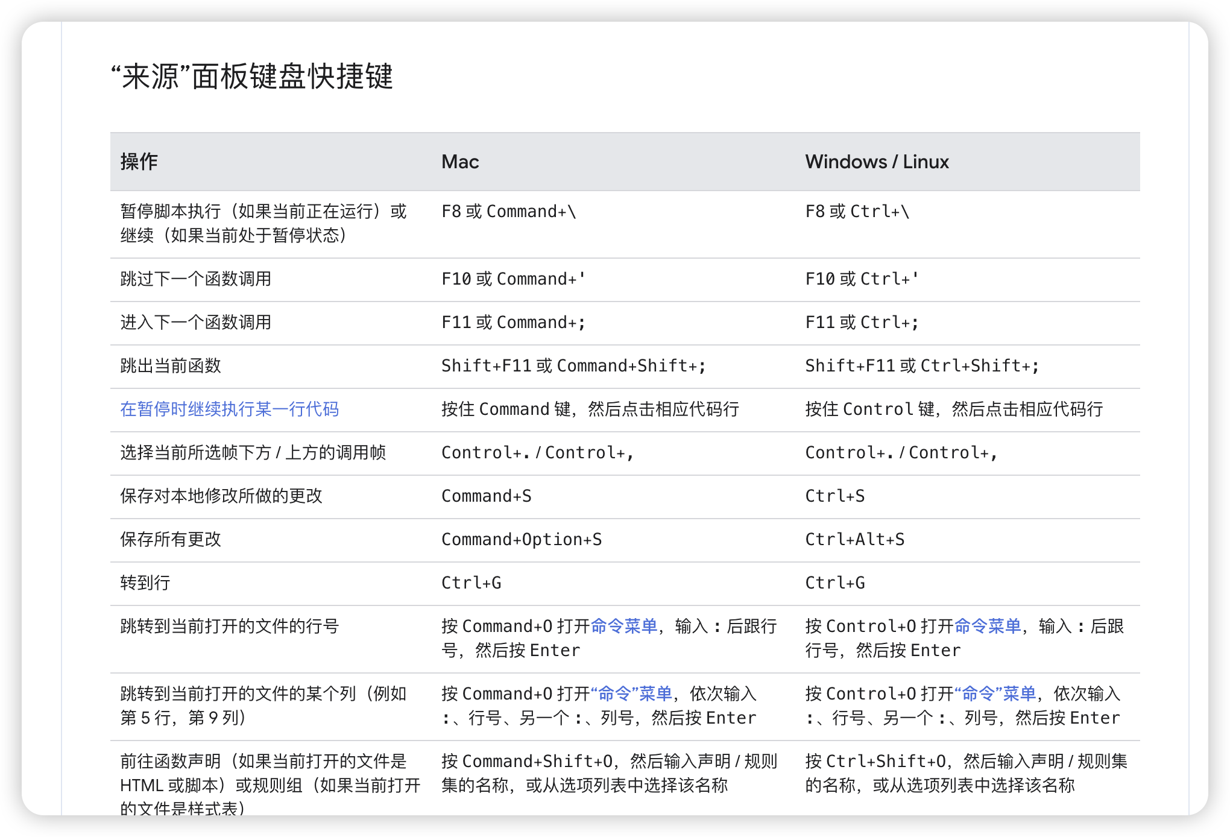Click the Ctrl+Alt+S shortcut text
This screenshot has height=837, width=1230.
pyautogui.click(x=854, y=540)
